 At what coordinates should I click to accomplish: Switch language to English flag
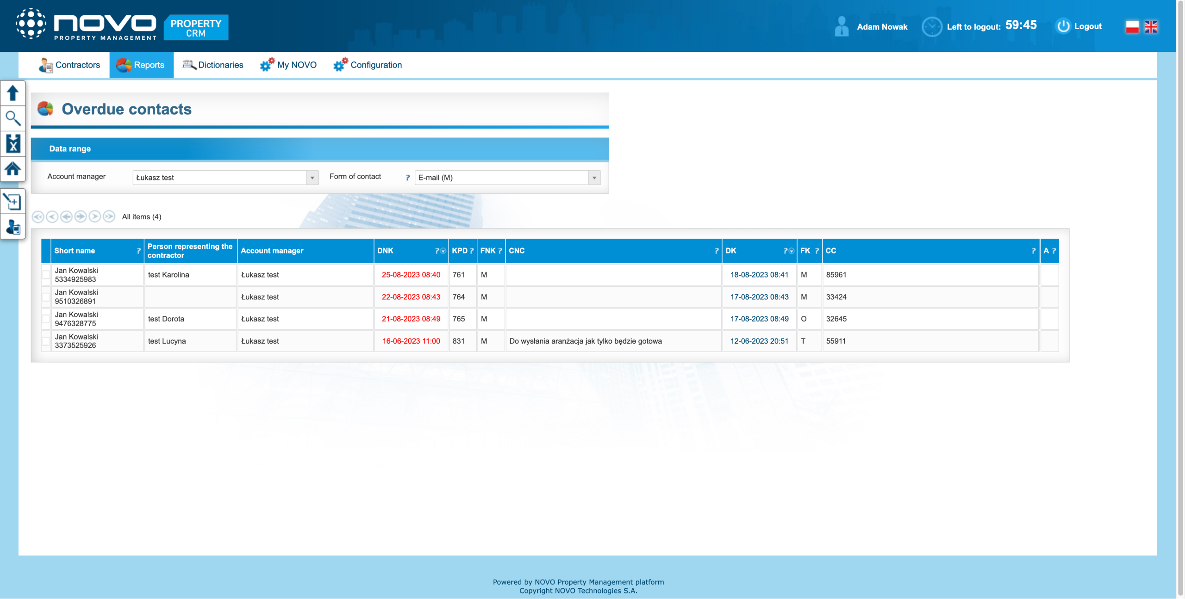tap(1151, 27)
